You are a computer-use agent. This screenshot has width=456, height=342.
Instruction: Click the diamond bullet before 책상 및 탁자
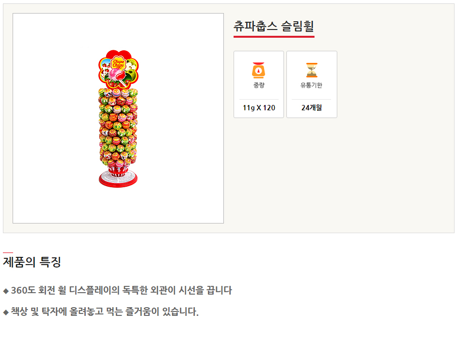coord(6,312)
